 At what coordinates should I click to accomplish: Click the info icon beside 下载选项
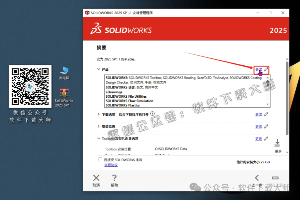coord(152,114)
